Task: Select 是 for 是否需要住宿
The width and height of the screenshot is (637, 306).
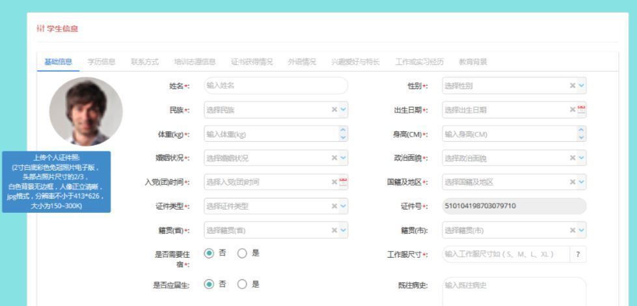Action: tap(242, 254)
